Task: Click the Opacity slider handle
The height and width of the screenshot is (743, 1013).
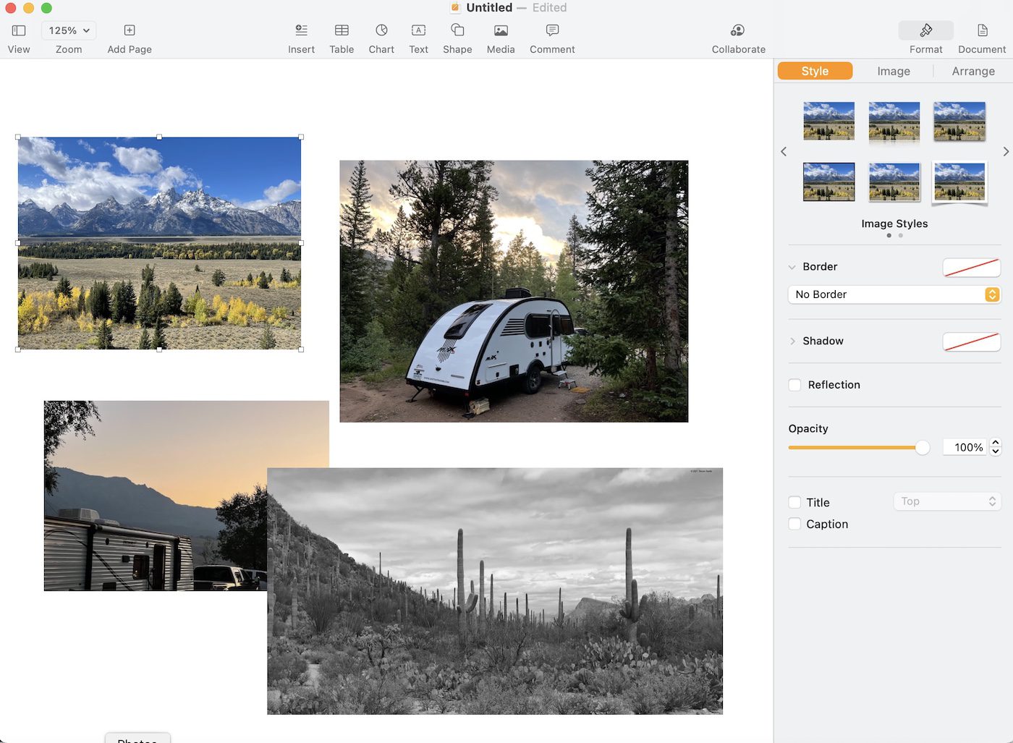Action: tap(923, 448)
